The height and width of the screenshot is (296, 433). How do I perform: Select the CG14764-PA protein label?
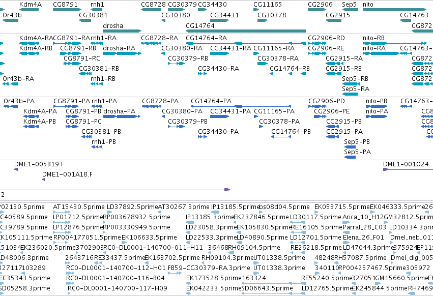pyautogui.click(x=211, y=101)
